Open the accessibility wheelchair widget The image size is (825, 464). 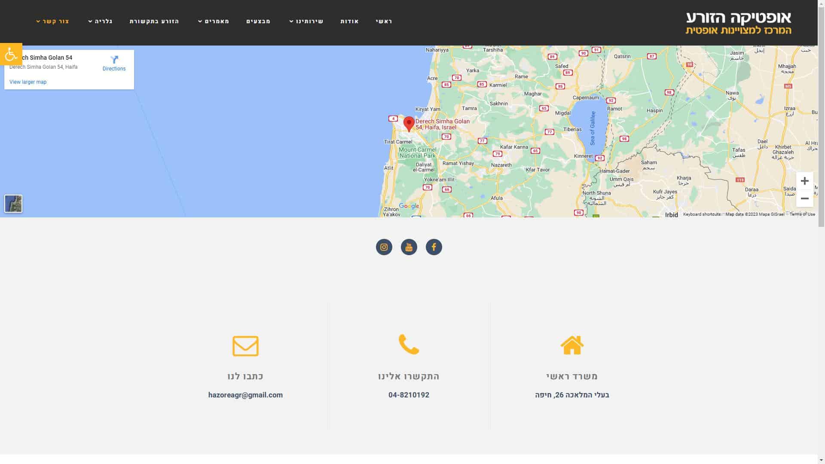click(11, 54)
